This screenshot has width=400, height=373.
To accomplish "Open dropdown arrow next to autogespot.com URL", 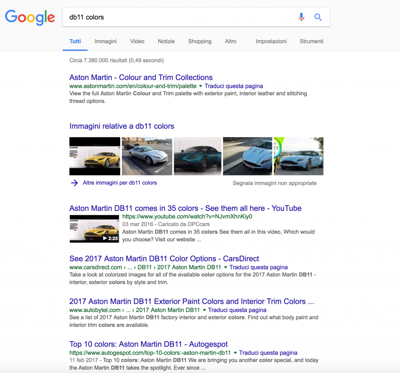I will click(x=235, y=353).
